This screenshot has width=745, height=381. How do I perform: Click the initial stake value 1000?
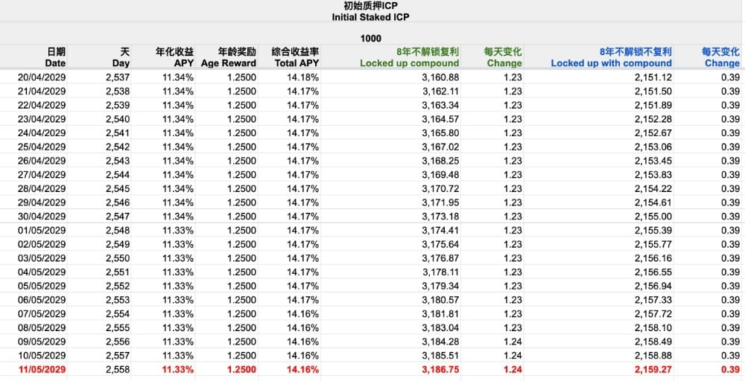pos(370,39)
